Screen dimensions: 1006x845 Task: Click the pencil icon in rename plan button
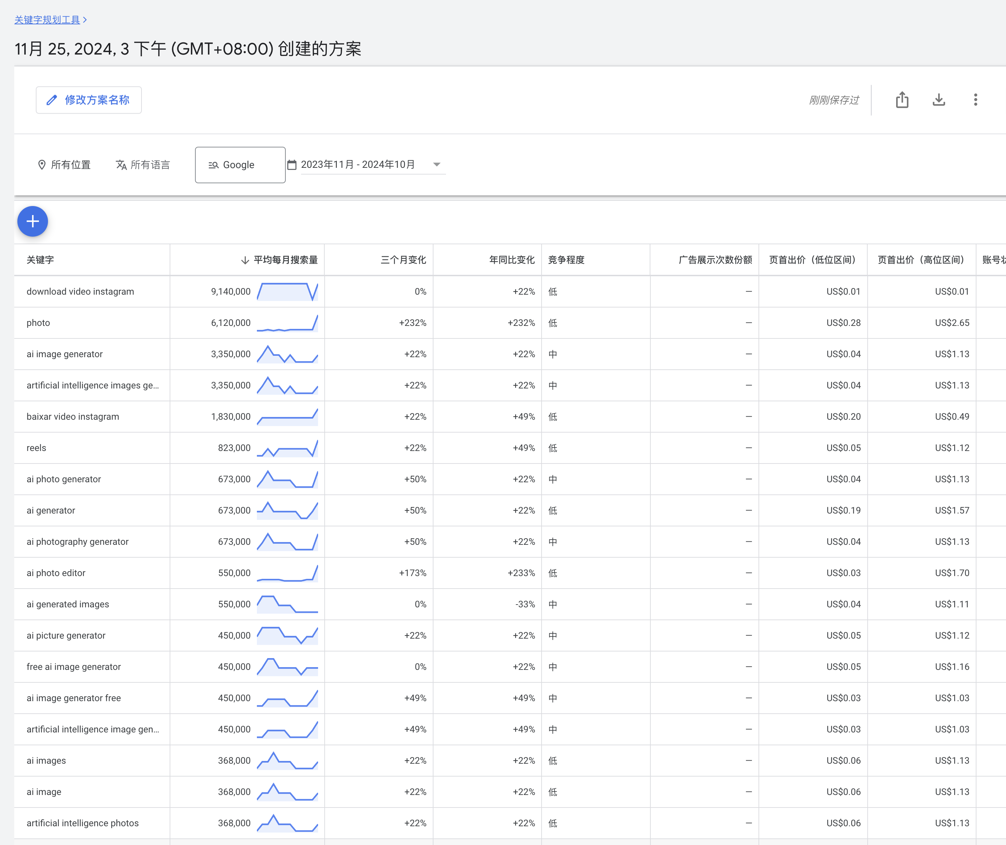(52, 100)
